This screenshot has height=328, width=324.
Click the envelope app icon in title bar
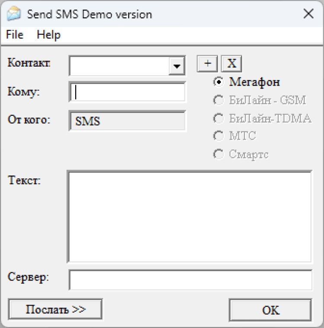point(14,14)
